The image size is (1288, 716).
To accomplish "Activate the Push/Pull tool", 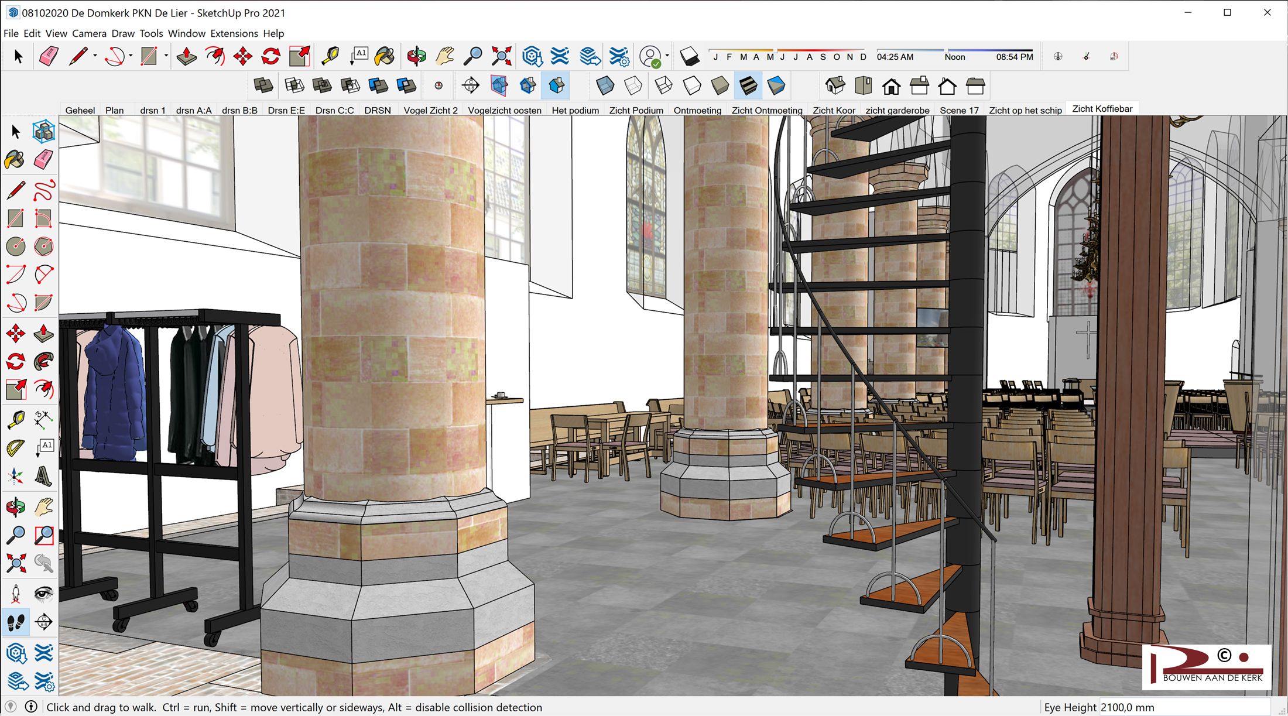I will (186, 57).
